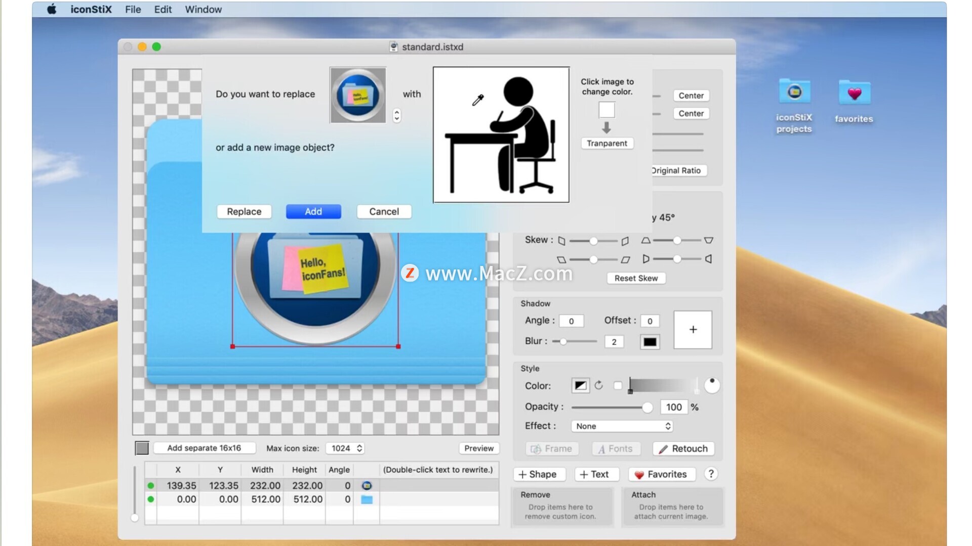
Task: Click the upper Center button
Action: (691, 96)
